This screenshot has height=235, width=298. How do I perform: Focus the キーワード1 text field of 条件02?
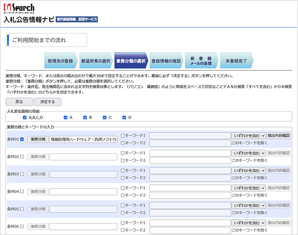(x=190, y=153)
